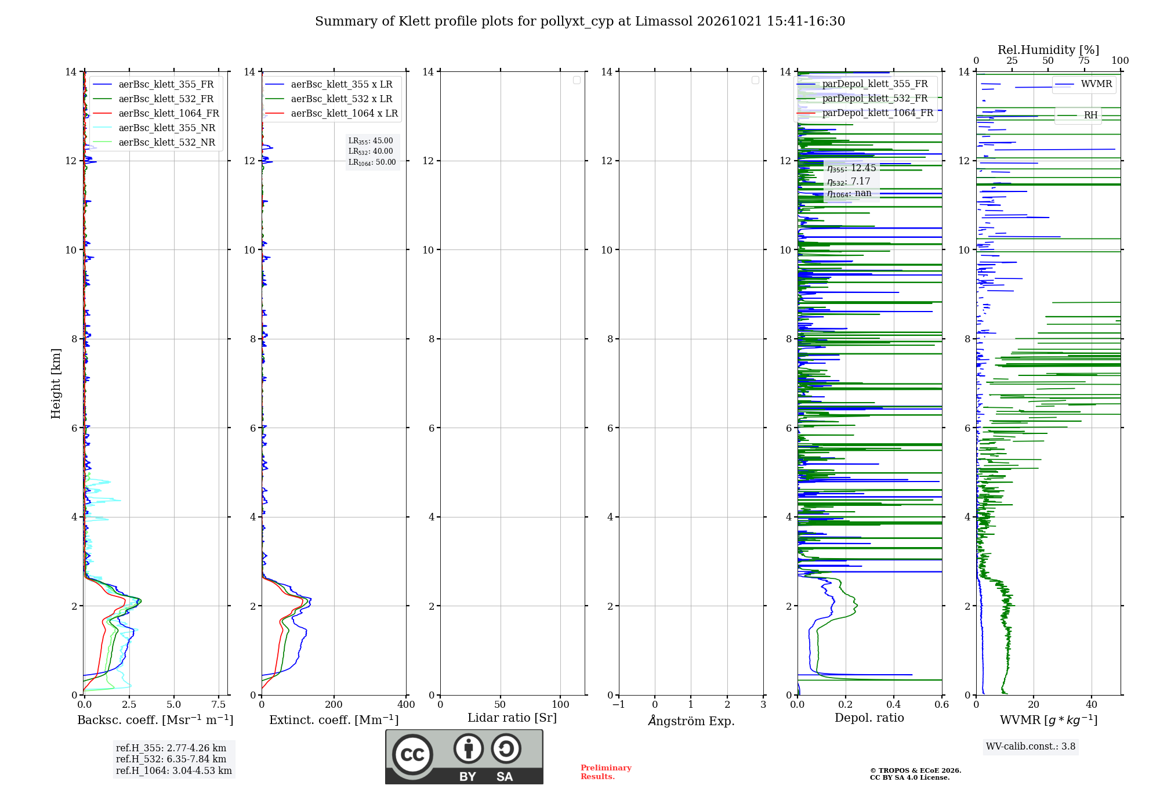Click the WV-calib.const.: 3.8 label
Image resolution: width=1160 pixels, height=789 pixels.
point(1031,747)
